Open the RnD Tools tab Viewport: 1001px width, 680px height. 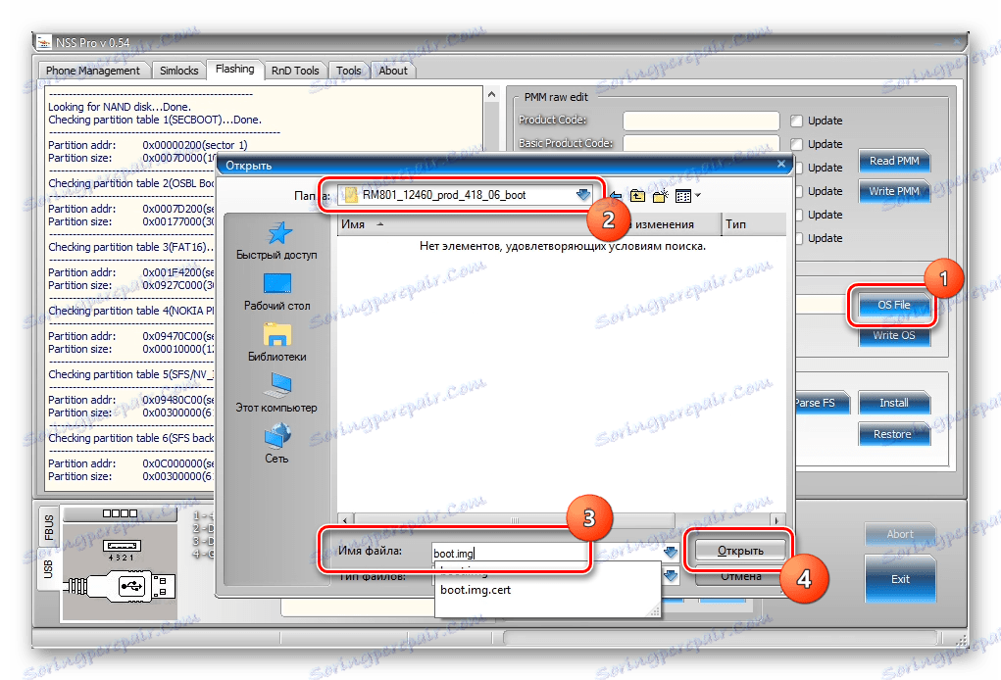tap(295, 71)
